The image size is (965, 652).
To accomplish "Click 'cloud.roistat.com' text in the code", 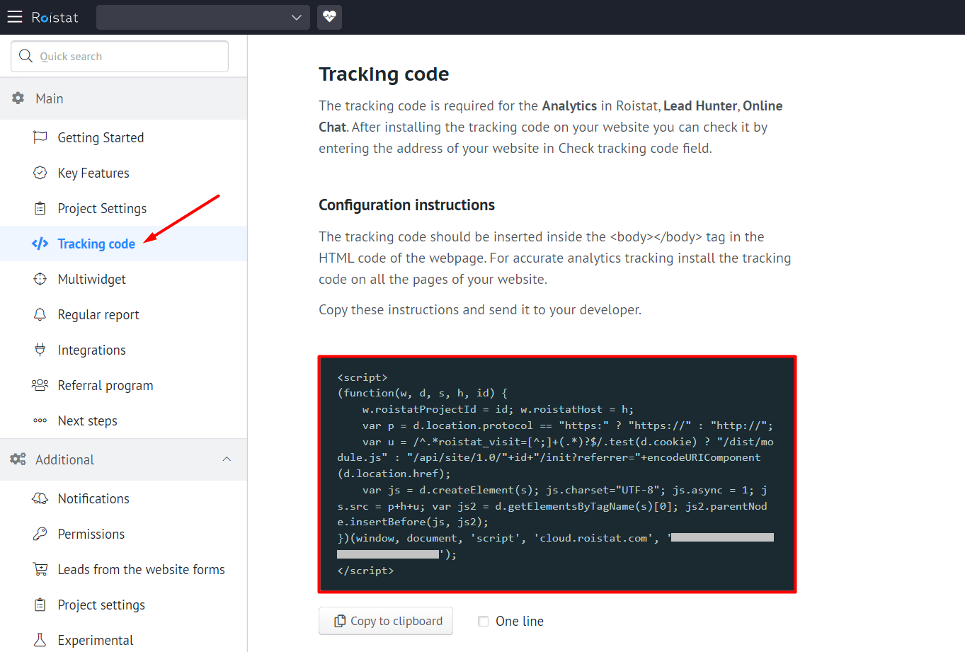I will [x=594, y=538].
